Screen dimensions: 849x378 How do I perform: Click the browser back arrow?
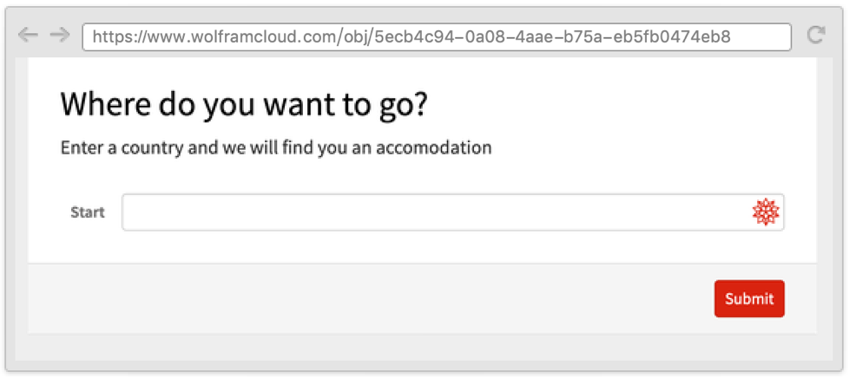coord(28,35)
